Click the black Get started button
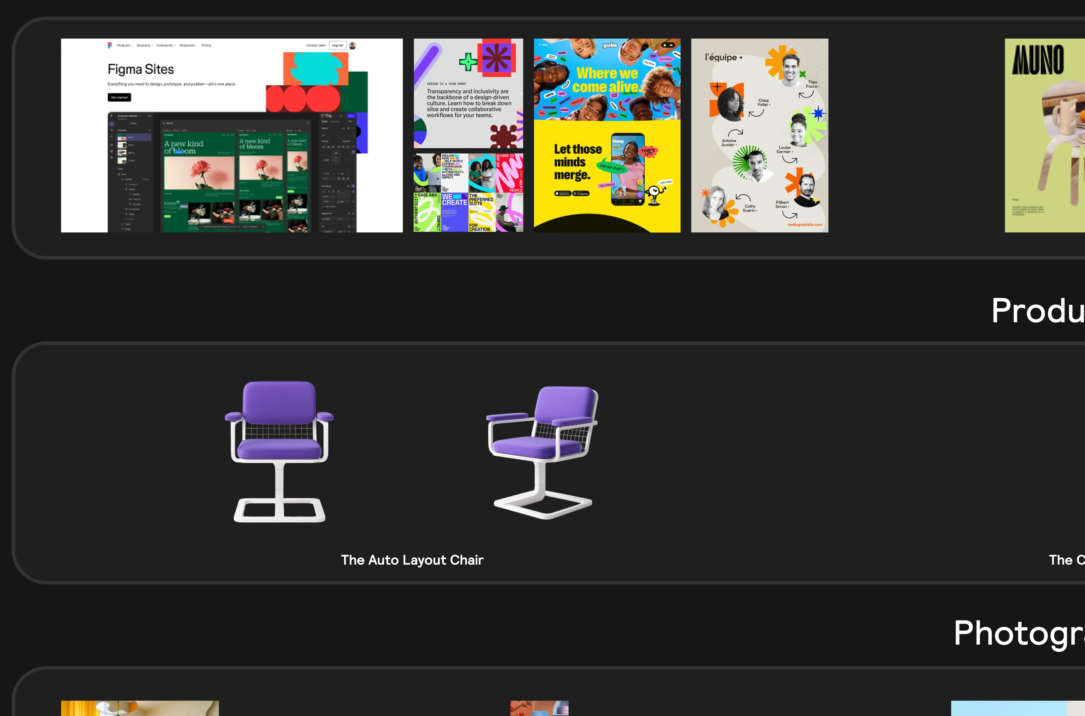The height and width of the screenshot is (716, 1085). (119, 97)
